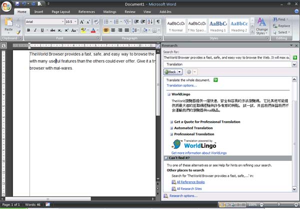
Task: Click the Paste icon in Clipboard group
Action: [x=8, y=25]
